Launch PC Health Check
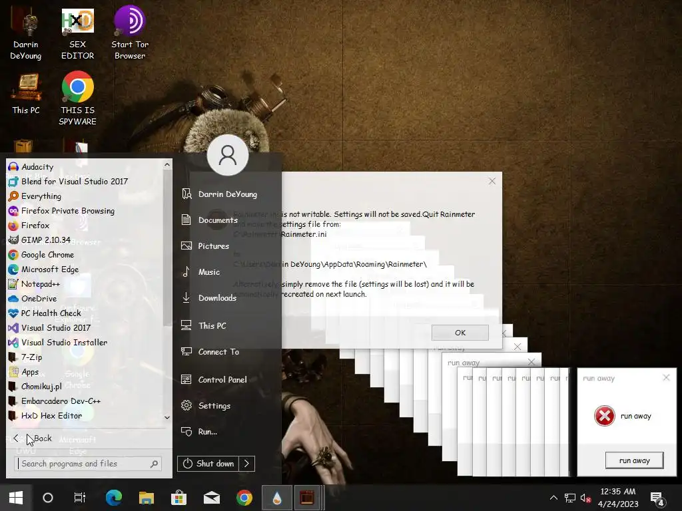This screenshot has height=511, width=682. 85,313
